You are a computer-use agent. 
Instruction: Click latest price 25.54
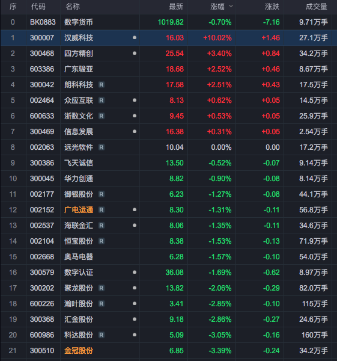click(175, 54)
